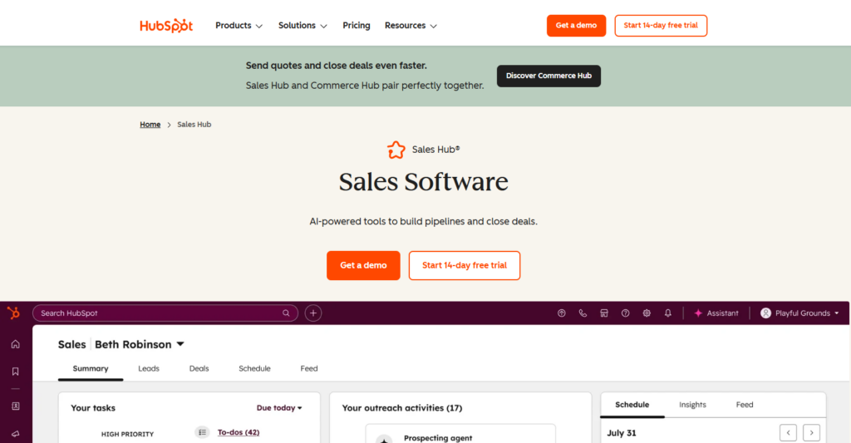Click the Sales Hub star icon
851x443 pixels.
point(396,150)
